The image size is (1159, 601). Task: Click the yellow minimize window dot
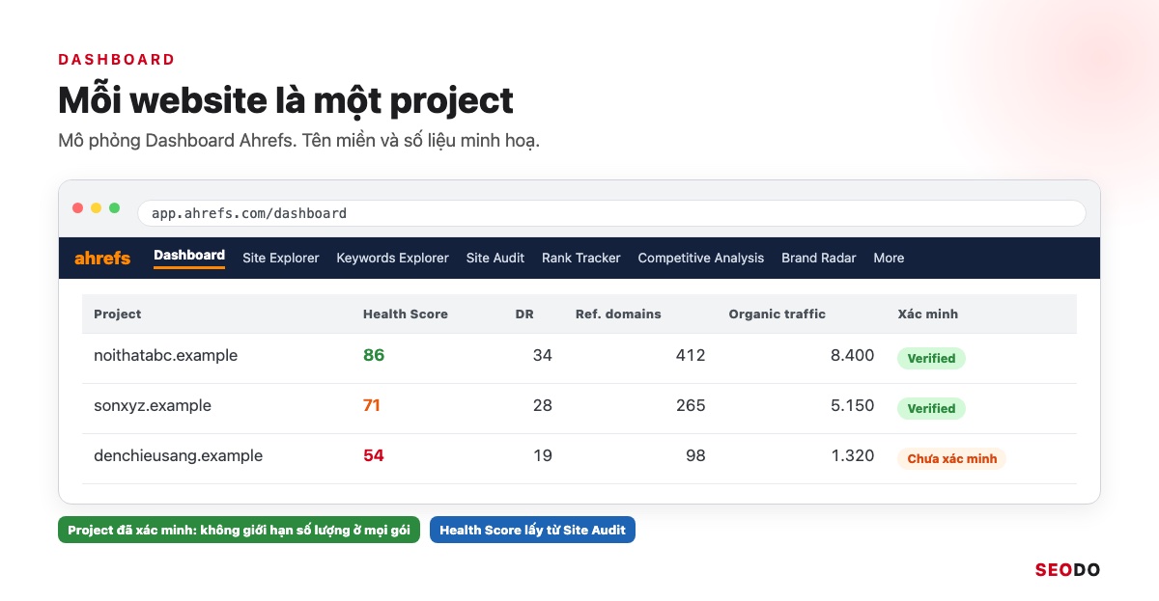click(x=97, y=207)
